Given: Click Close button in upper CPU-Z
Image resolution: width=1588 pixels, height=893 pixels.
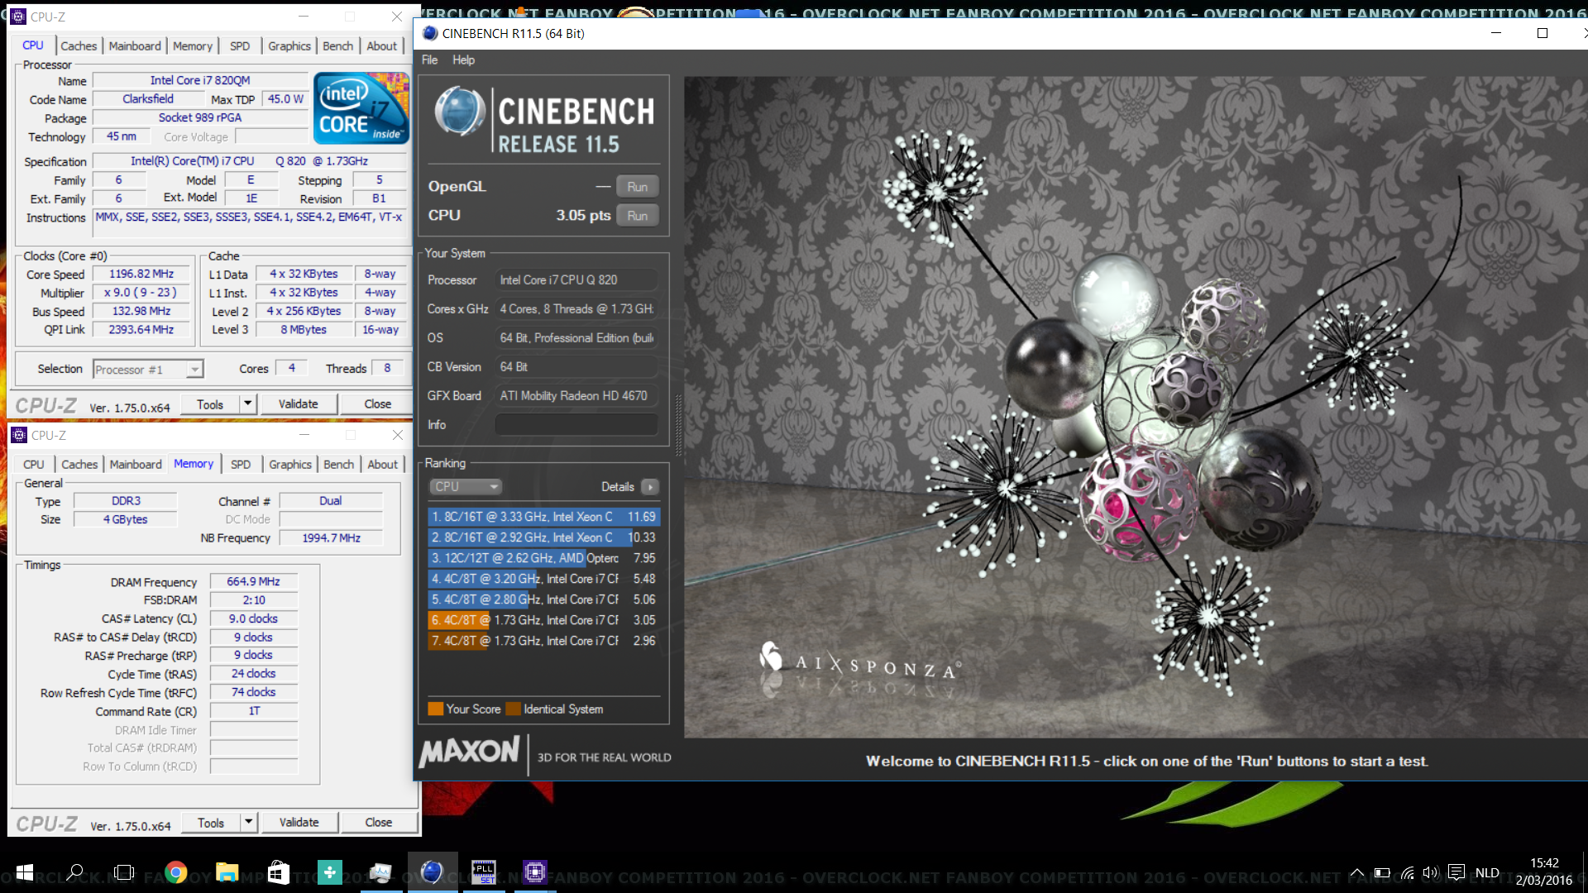Looking at the screenshot, I should click(x=378, y=404).
